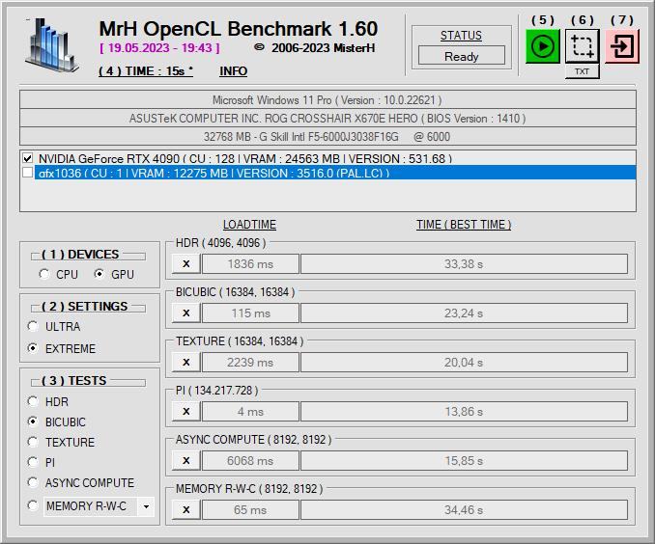Image resolution: width=655 pixels, height=544 pixels.
Task: Click the 32768 MB G Skill memory row
Action: coord(327,137)
